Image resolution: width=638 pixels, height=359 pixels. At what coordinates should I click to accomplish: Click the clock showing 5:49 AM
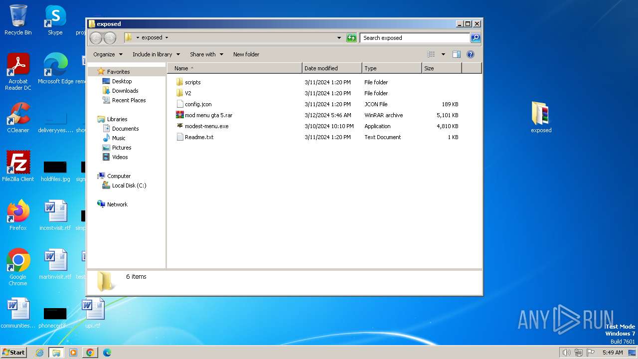[613, 353]
